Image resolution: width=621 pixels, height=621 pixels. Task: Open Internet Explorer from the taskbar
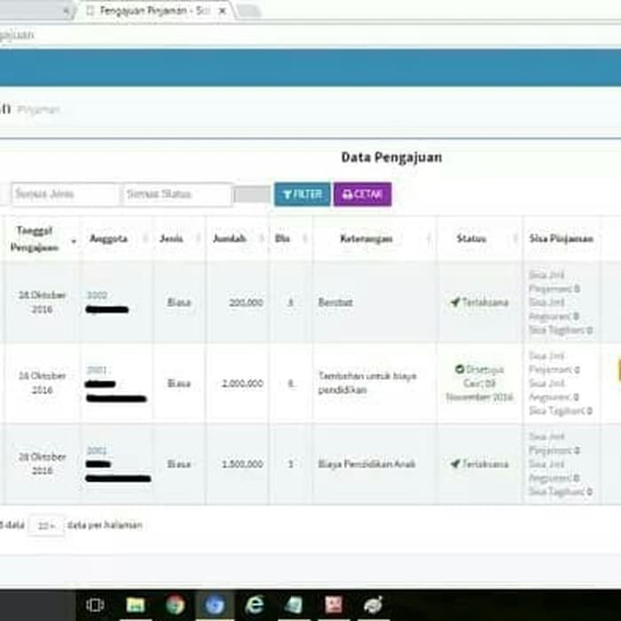pyautogui.click(x=255, y=605)
